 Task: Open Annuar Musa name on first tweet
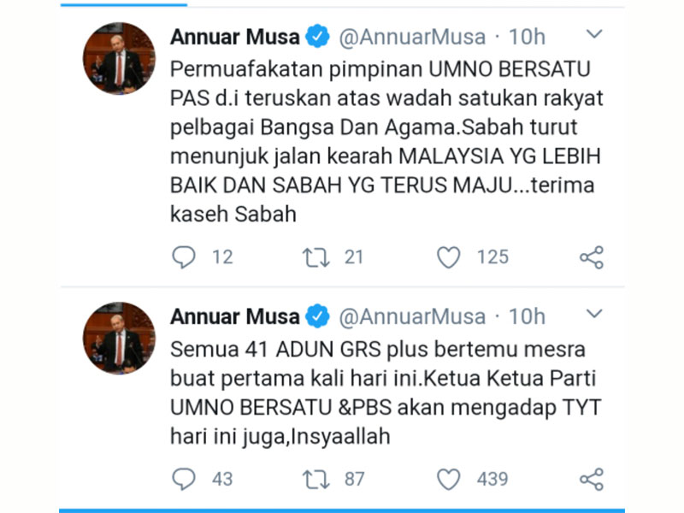tap(234, 37)
